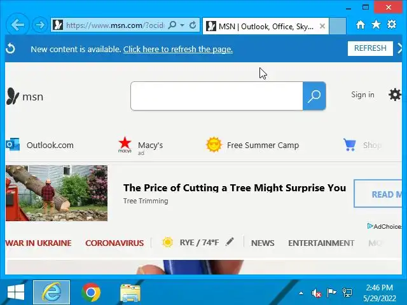Open the MSN page settings gear
This screenshot has height=305, width=407.
395,95
